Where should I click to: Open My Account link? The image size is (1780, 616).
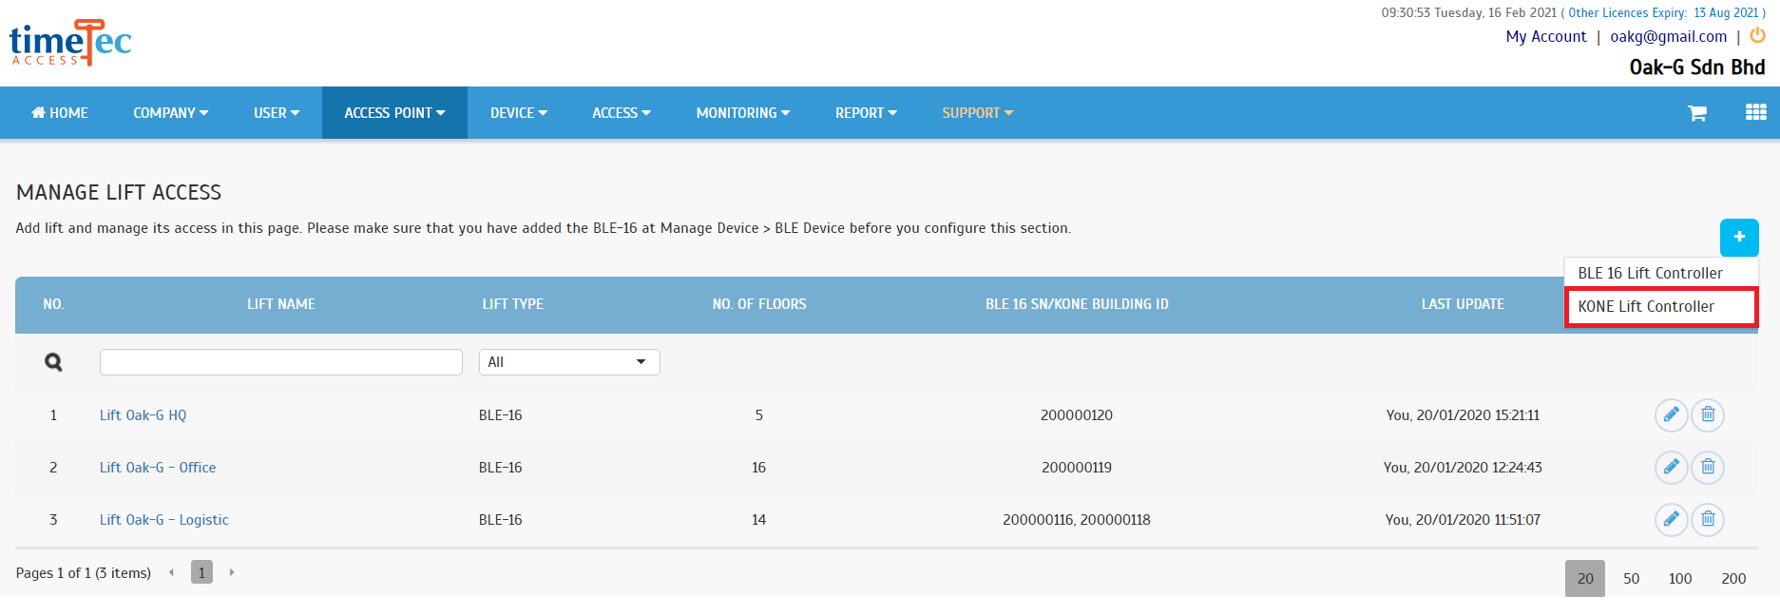1546,37
